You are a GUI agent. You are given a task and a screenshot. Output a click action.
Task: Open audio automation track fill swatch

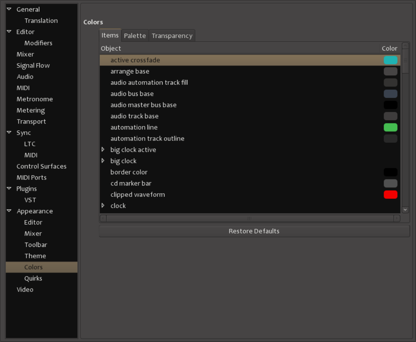tap(390, 82)
